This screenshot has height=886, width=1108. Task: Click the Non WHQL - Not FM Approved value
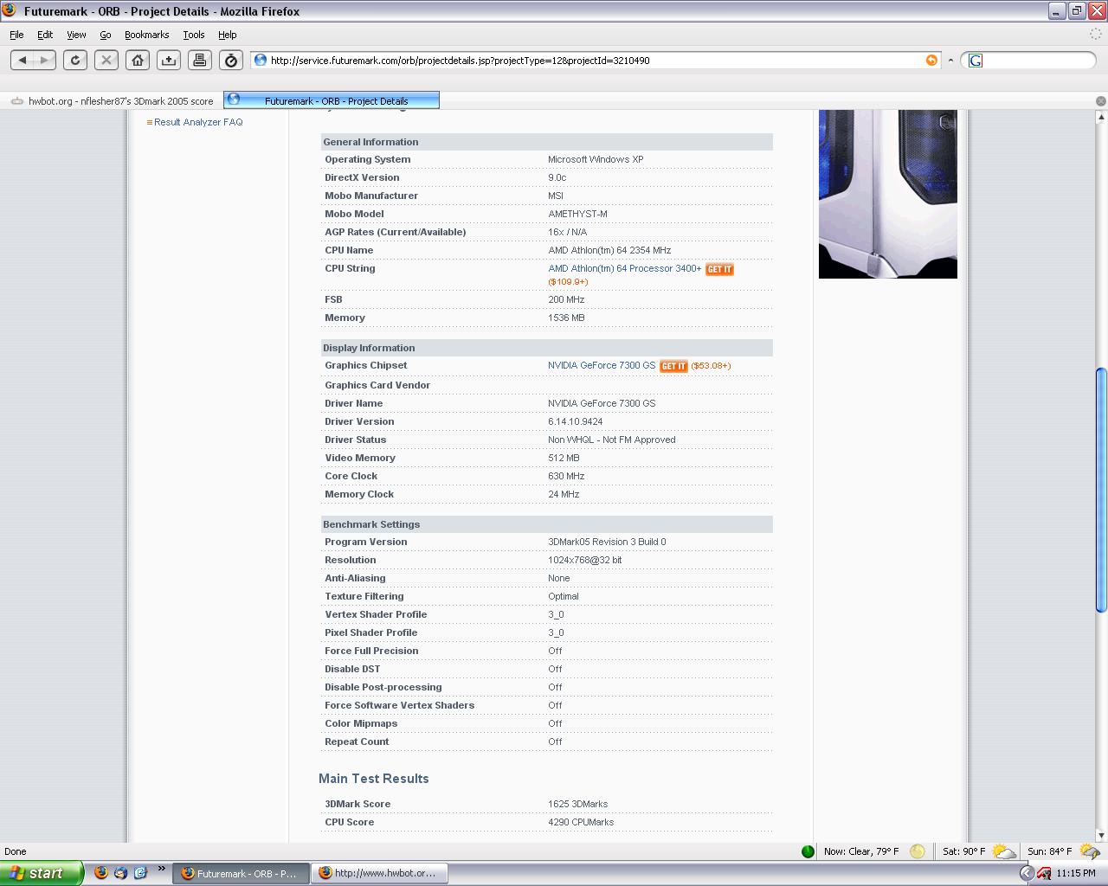[x=612, y=440]
